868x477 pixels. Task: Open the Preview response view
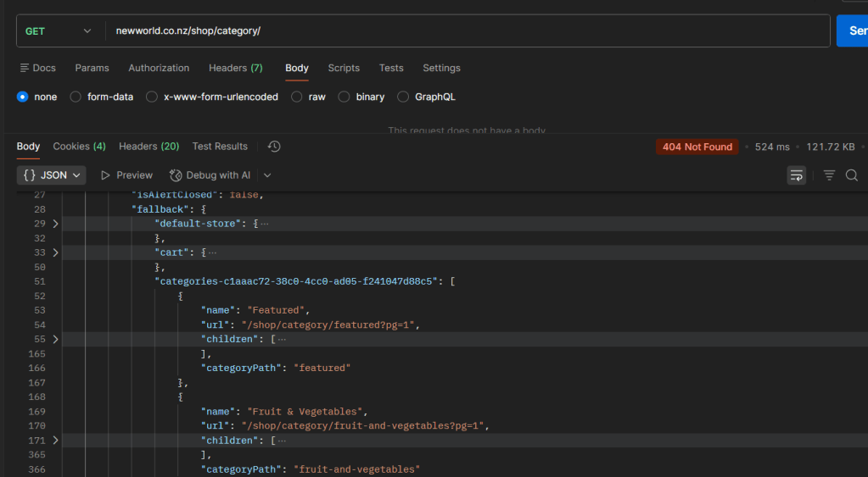pos(126,175)
